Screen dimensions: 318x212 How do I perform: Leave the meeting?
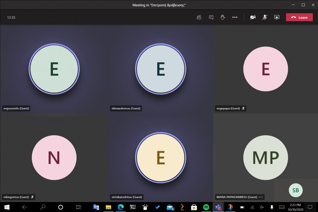pyautogui.click(x=299, y=17)
